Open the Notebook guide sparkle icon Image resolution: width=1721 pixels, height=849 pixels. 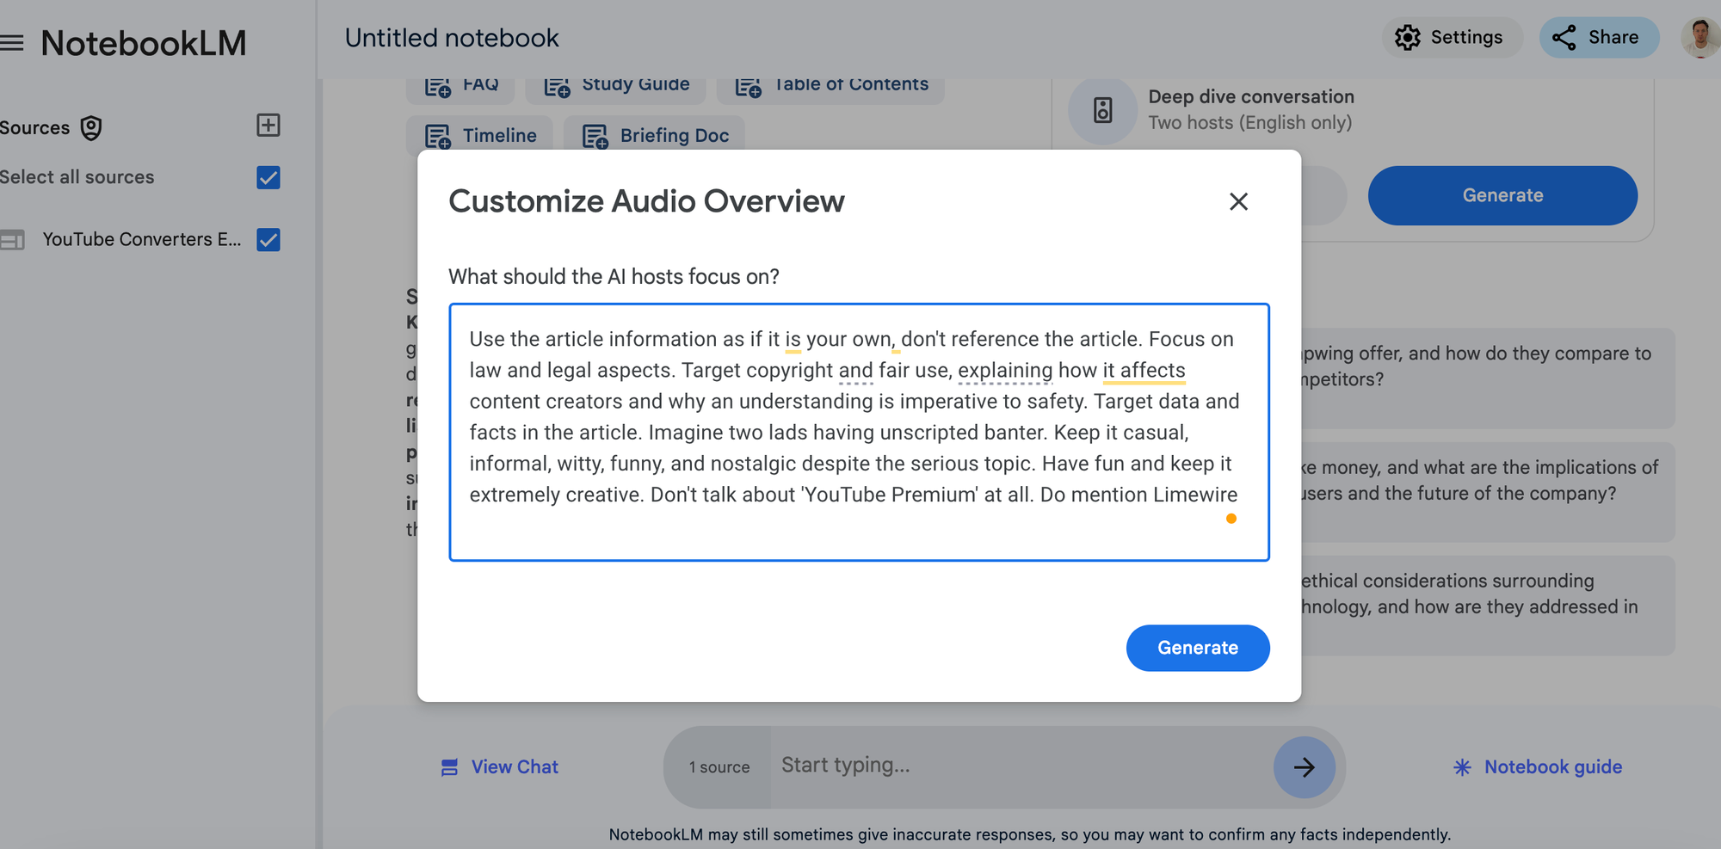tap(1462, 766)
